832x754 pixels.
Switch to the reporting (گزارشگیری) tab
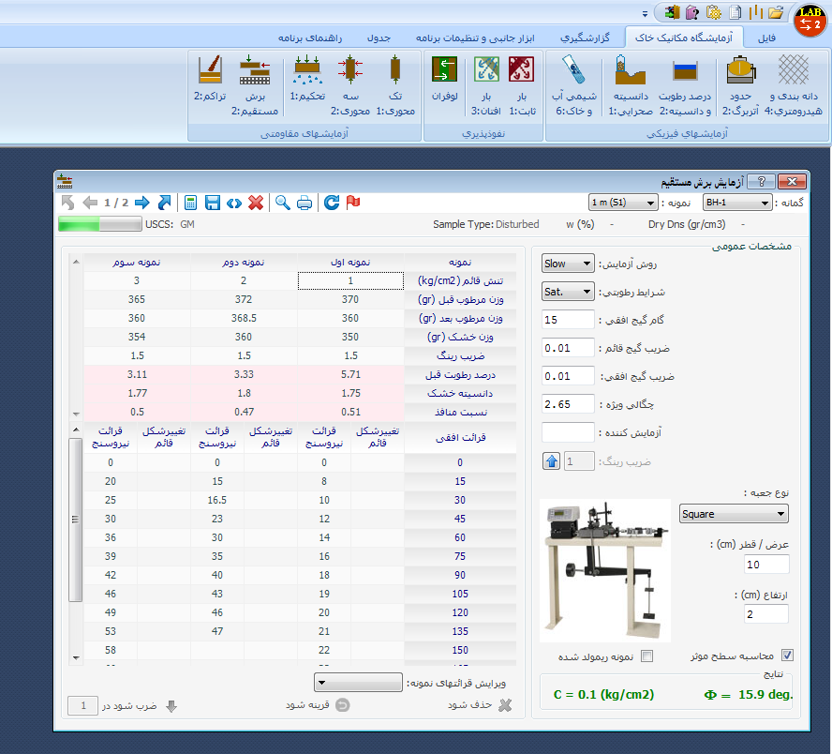pyautogui.click(x=586, y=38)
